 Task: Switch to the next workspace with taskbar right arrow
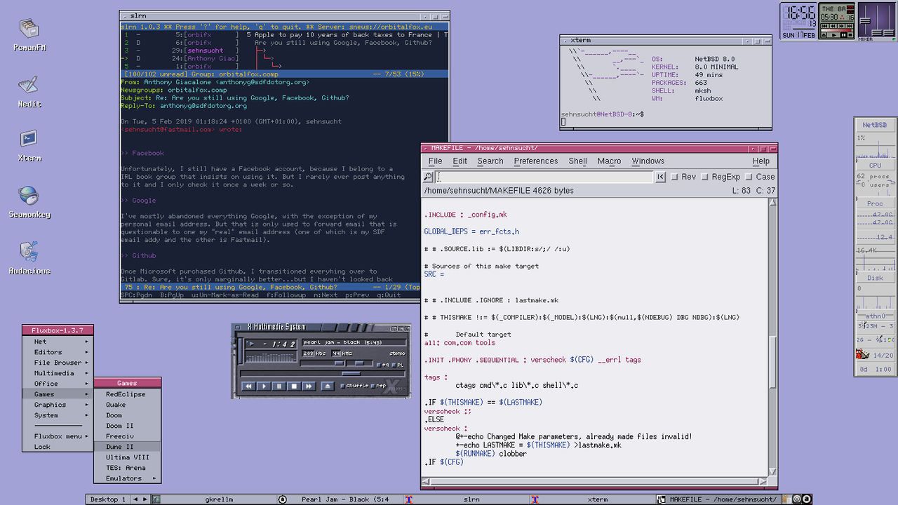145,499
